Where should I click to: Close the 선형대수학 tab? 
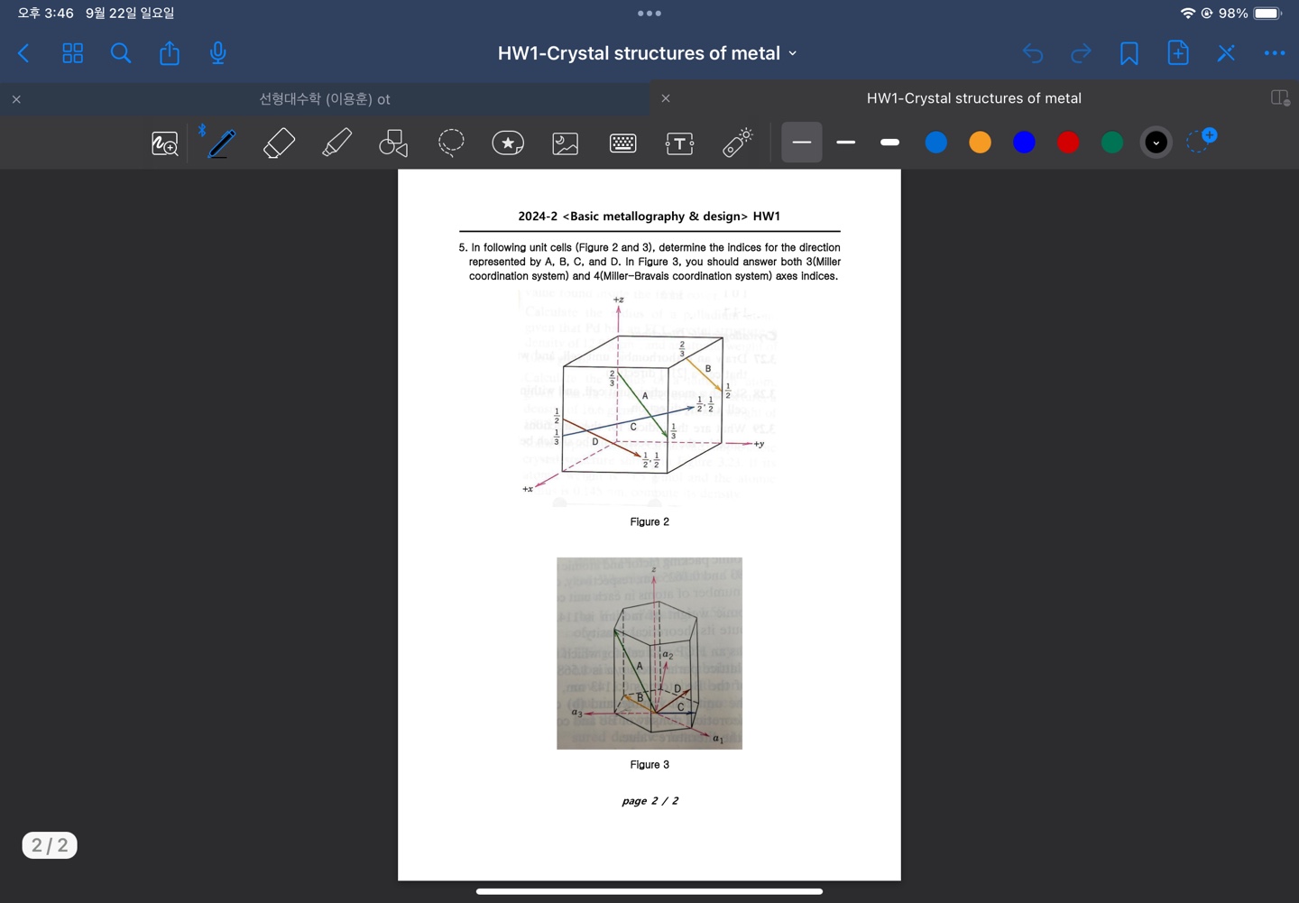(16, 99)
